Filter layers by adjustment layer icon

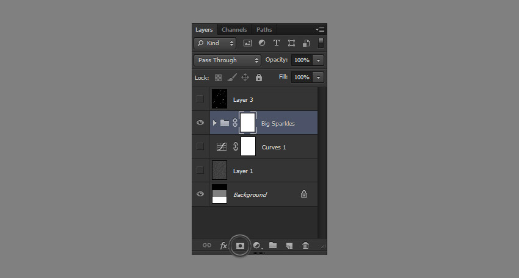[262, 43]
